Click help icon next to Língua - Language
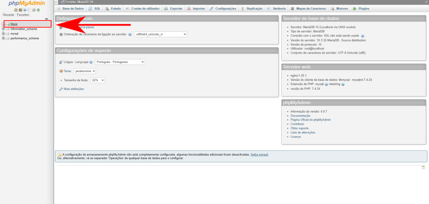Image resolution: width=429 pixels, height=204 pixels. click(91, 62)
